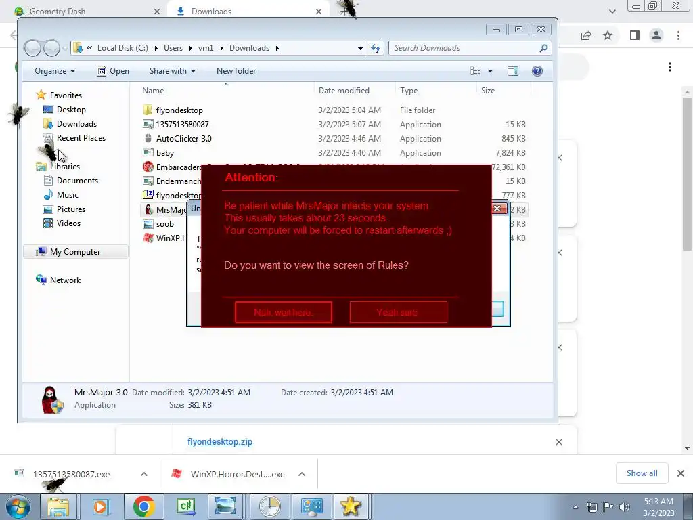
Task: Select the MrsMajor file icon in list
Action: click(148, 210)
